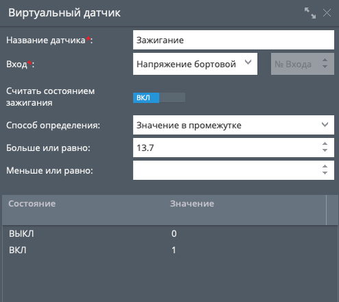Decrement the Меньше или равно value
This screenshot has height=302, width=339.
325,173
